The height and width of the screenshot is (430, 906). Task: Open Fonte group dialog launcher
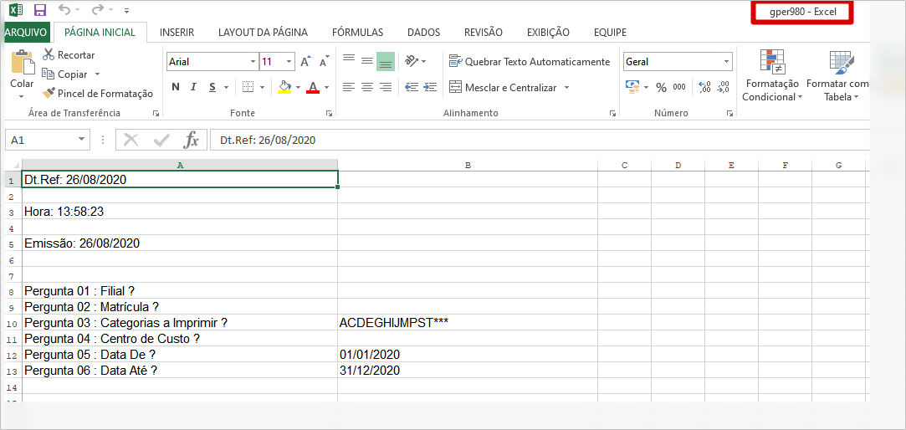329,114
